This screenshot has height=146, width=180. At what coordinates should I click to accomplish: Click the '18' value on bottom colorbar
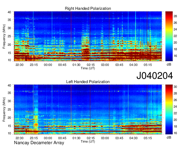pos(175,126)
